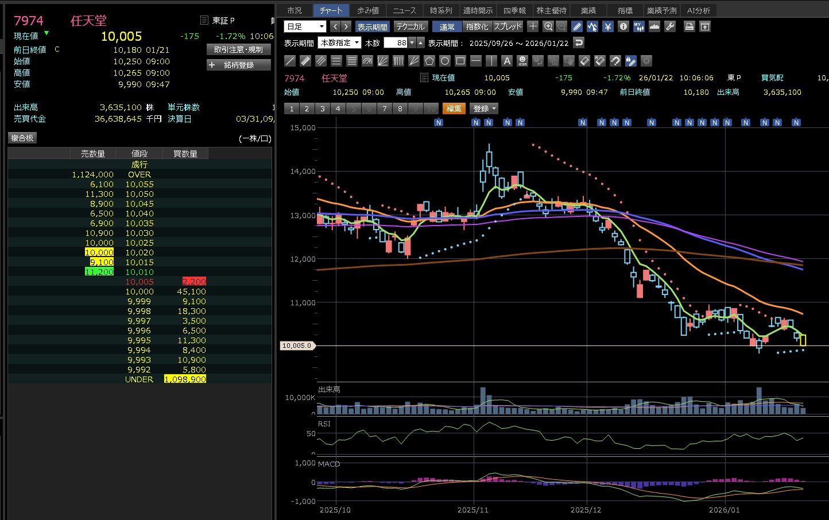Open the 四季報 tab

514,10
